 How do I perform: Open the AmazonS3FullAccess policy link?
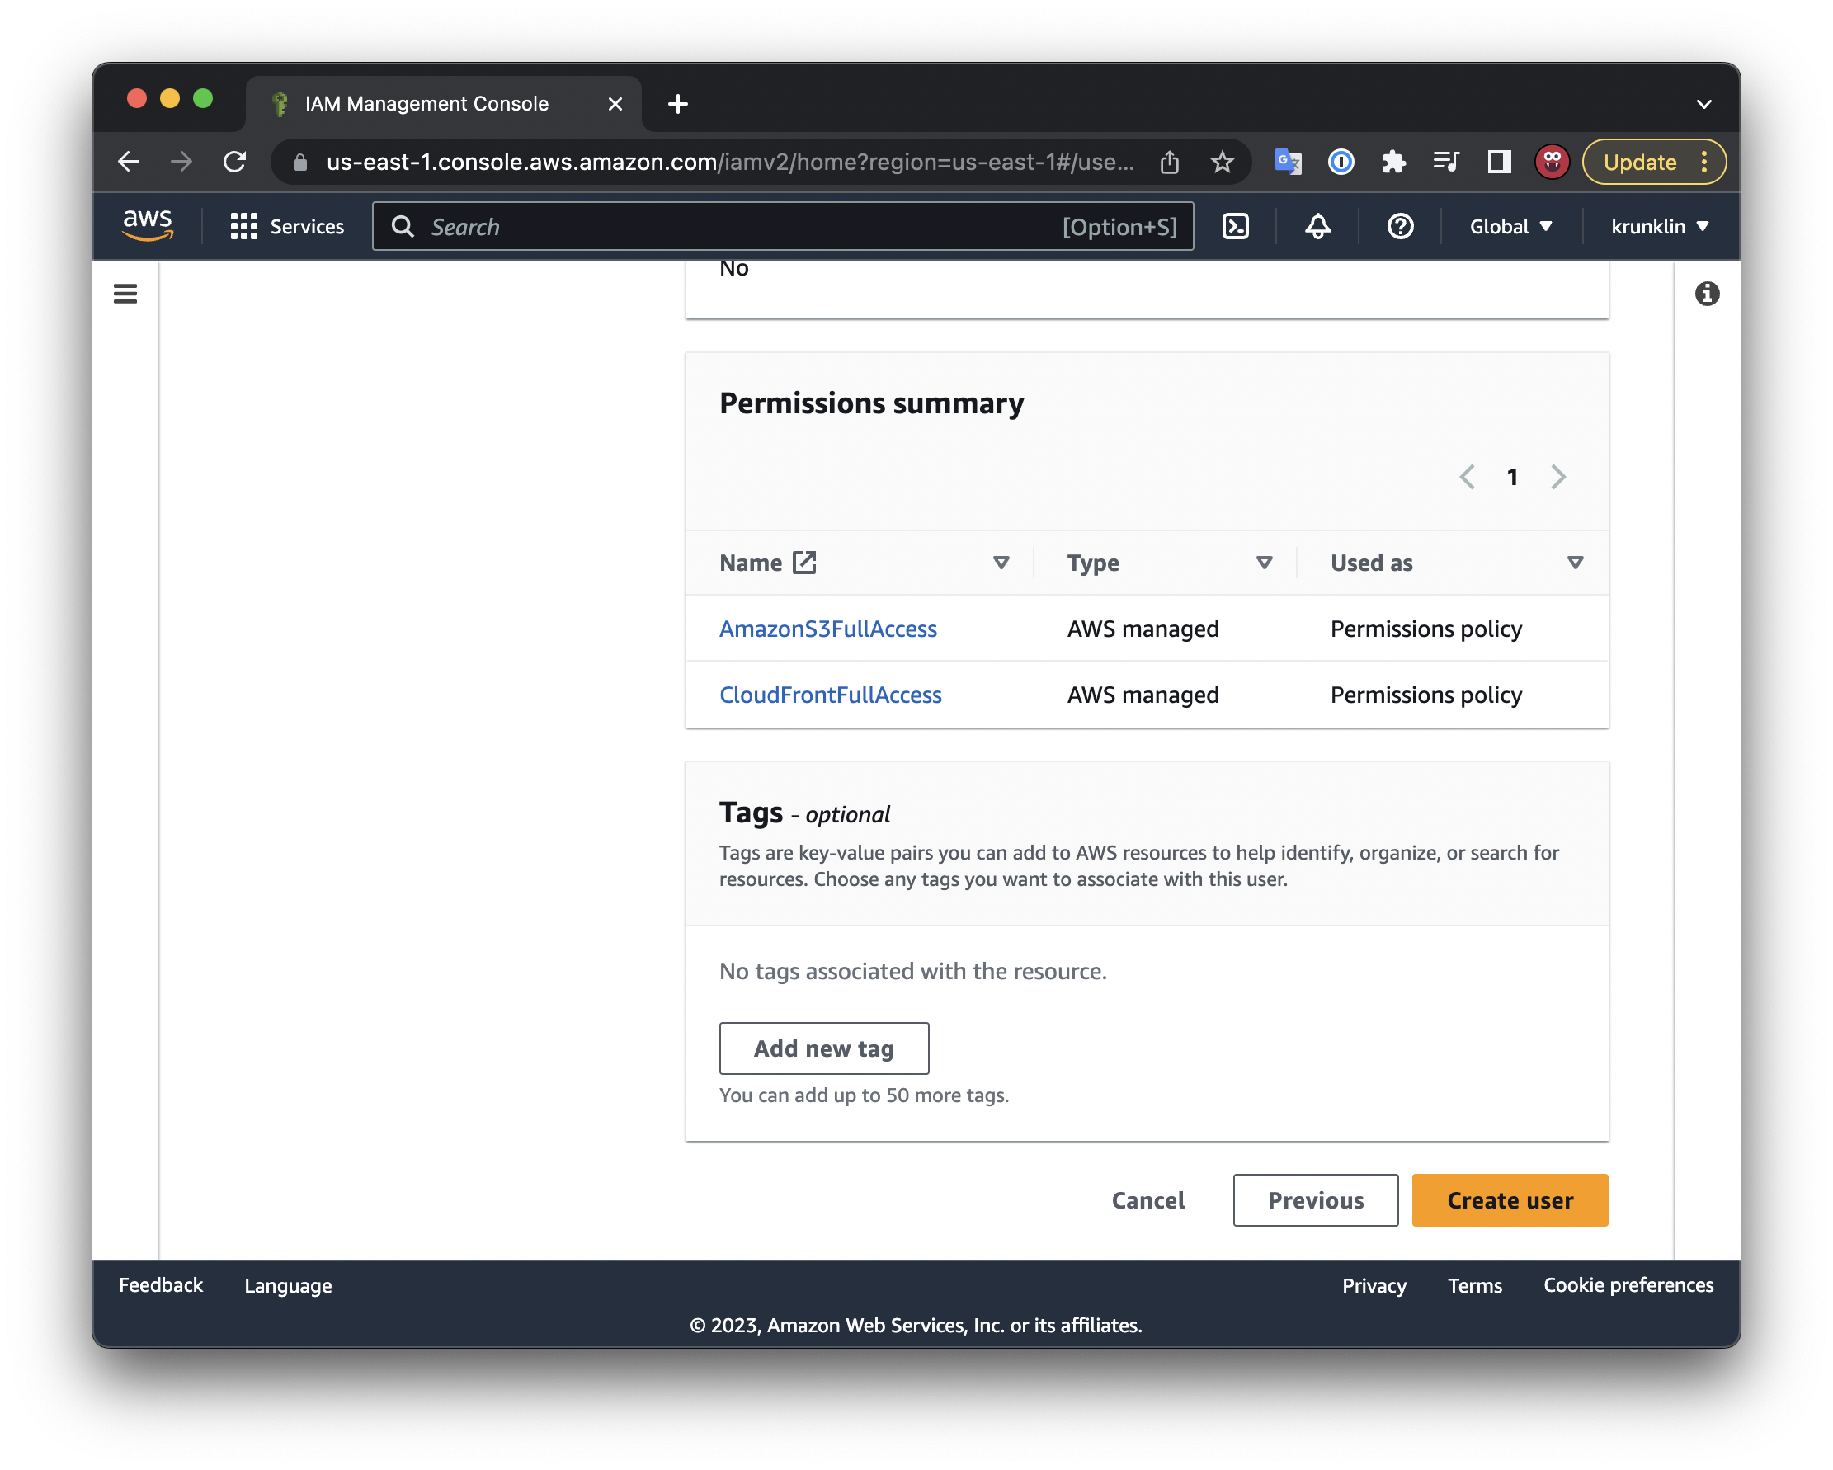(827, 629)
